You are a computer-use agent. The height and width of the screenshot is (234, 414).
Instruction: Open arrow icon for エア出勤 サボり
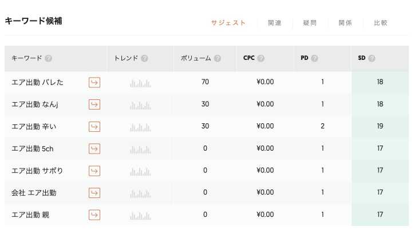(x=94, y=171)
